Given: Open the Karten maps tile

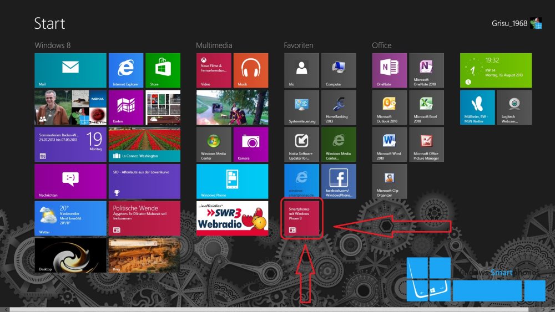Looking at the screenshot, I should [x=126, y=108].
